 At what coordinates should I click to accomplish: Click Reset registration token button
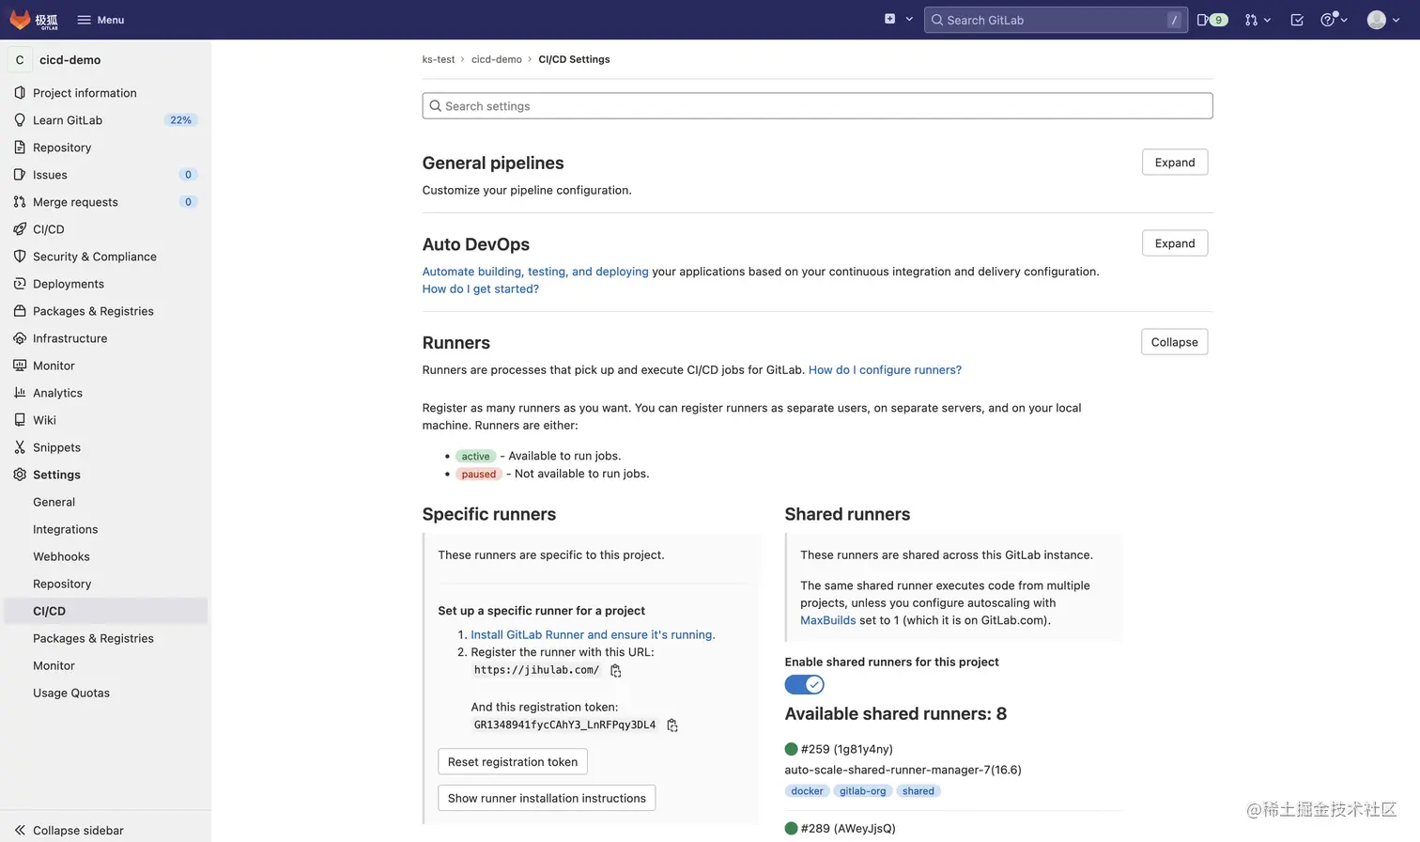[513, 761]
